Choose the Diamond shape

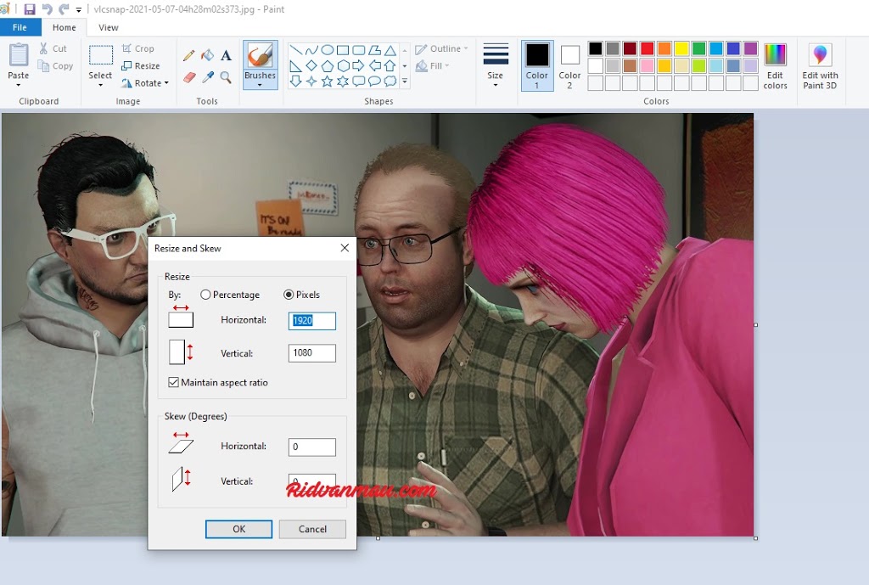point(311,66)
